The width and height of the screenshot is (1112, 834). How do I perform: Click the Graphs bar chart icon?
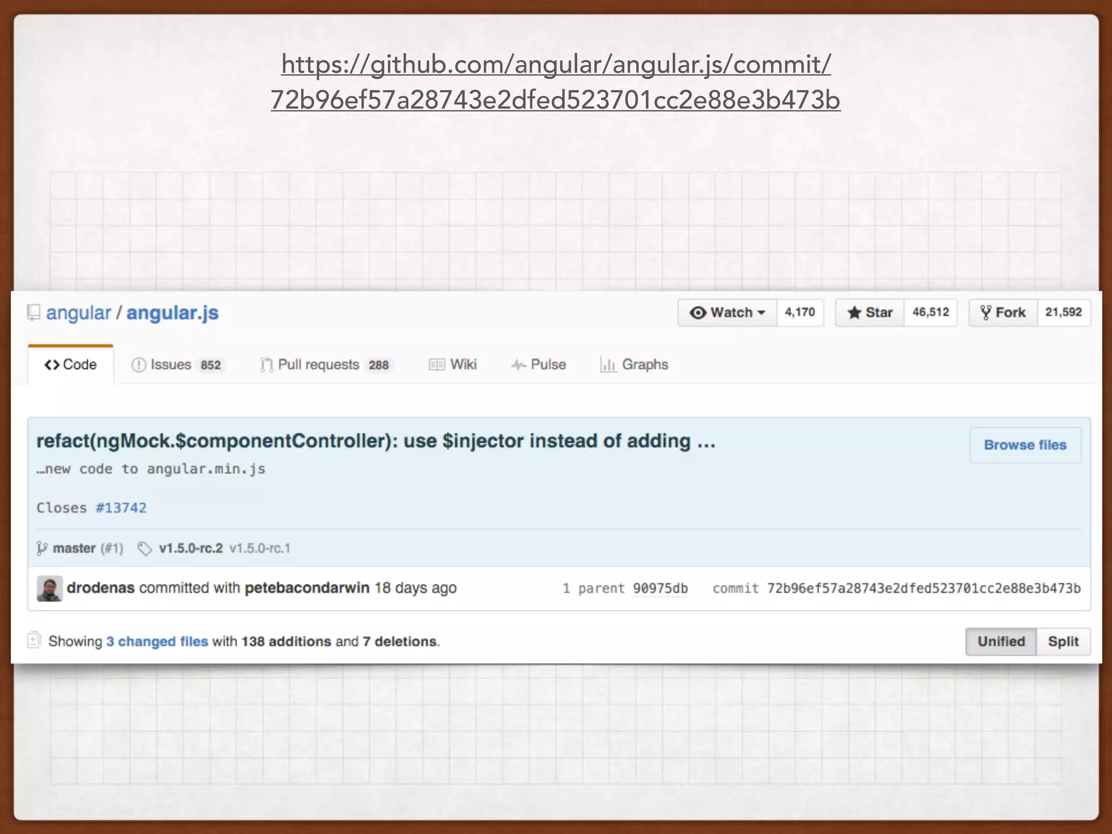point(608,365)
